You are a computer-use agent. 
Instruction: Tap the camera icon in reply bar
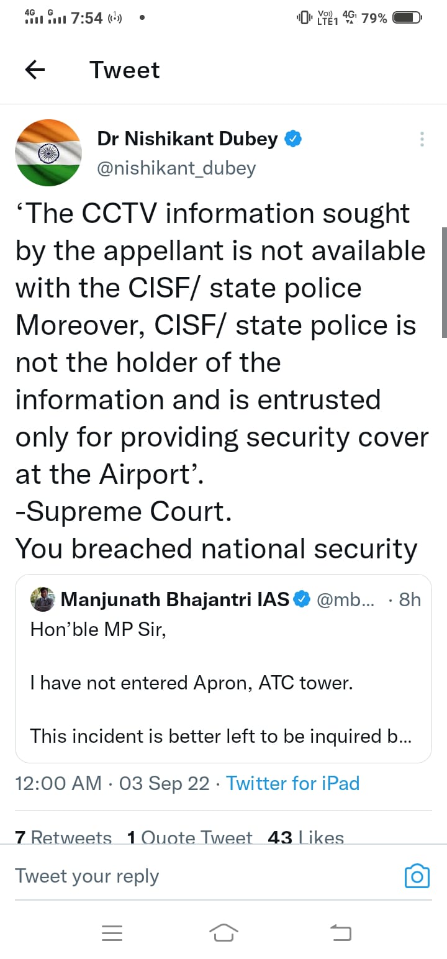417,876
